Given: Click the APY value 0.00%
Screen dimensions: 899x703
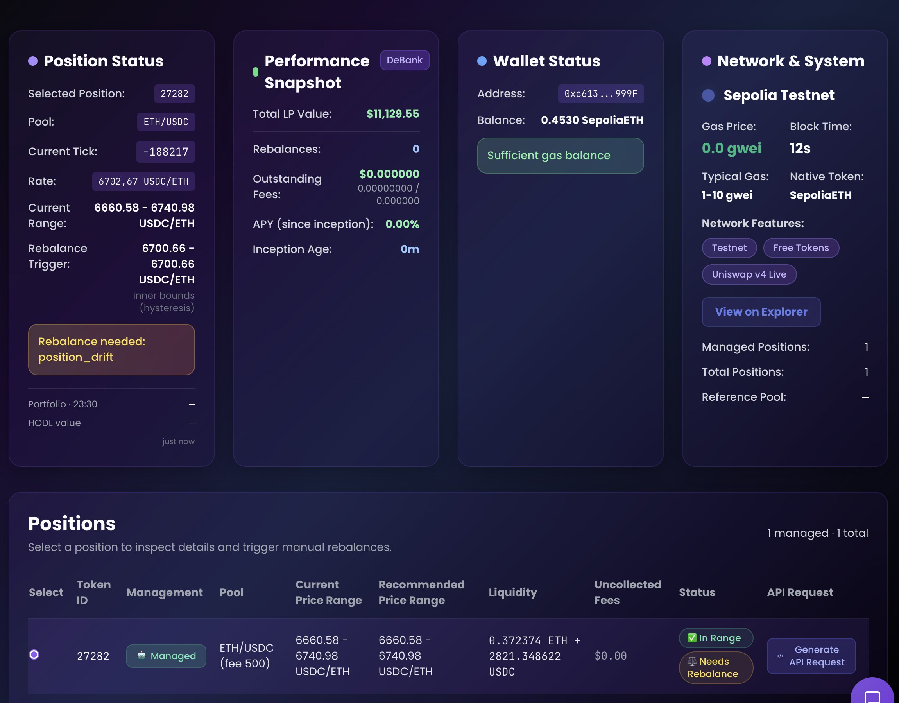Looking at the screenshot, I should click(x=402, y=224).
